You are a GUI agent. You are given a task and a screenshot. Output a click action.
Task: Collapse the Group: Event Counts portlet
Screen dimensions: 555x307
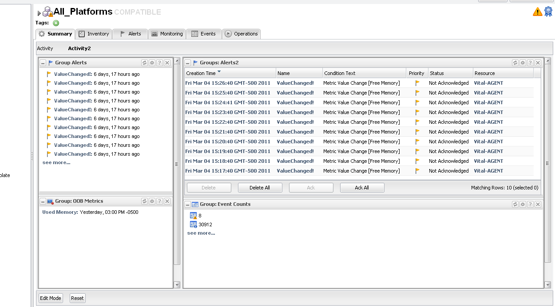coord(188,205)
